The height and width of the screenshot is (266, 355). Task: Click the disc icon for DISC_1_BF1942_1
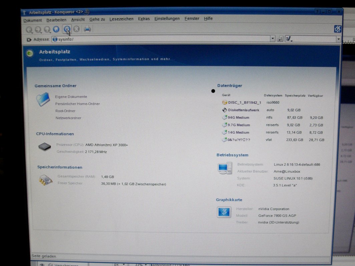coord(224,102)
